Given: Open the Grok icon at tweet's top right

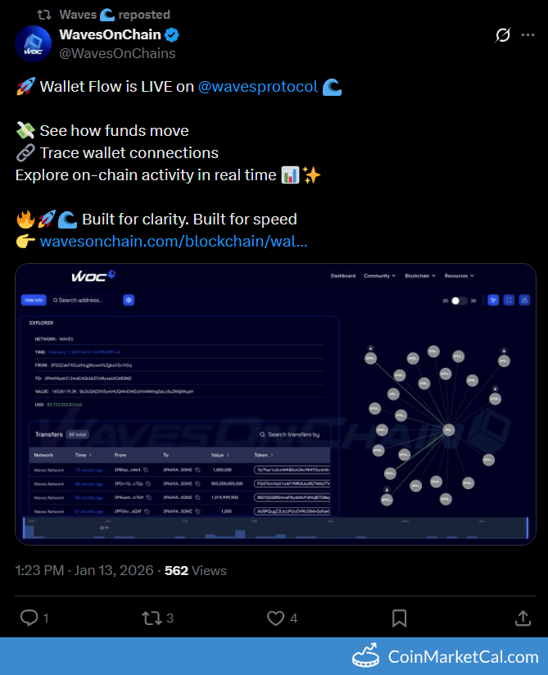Looking at the screenshot, I should coord(504,35).
